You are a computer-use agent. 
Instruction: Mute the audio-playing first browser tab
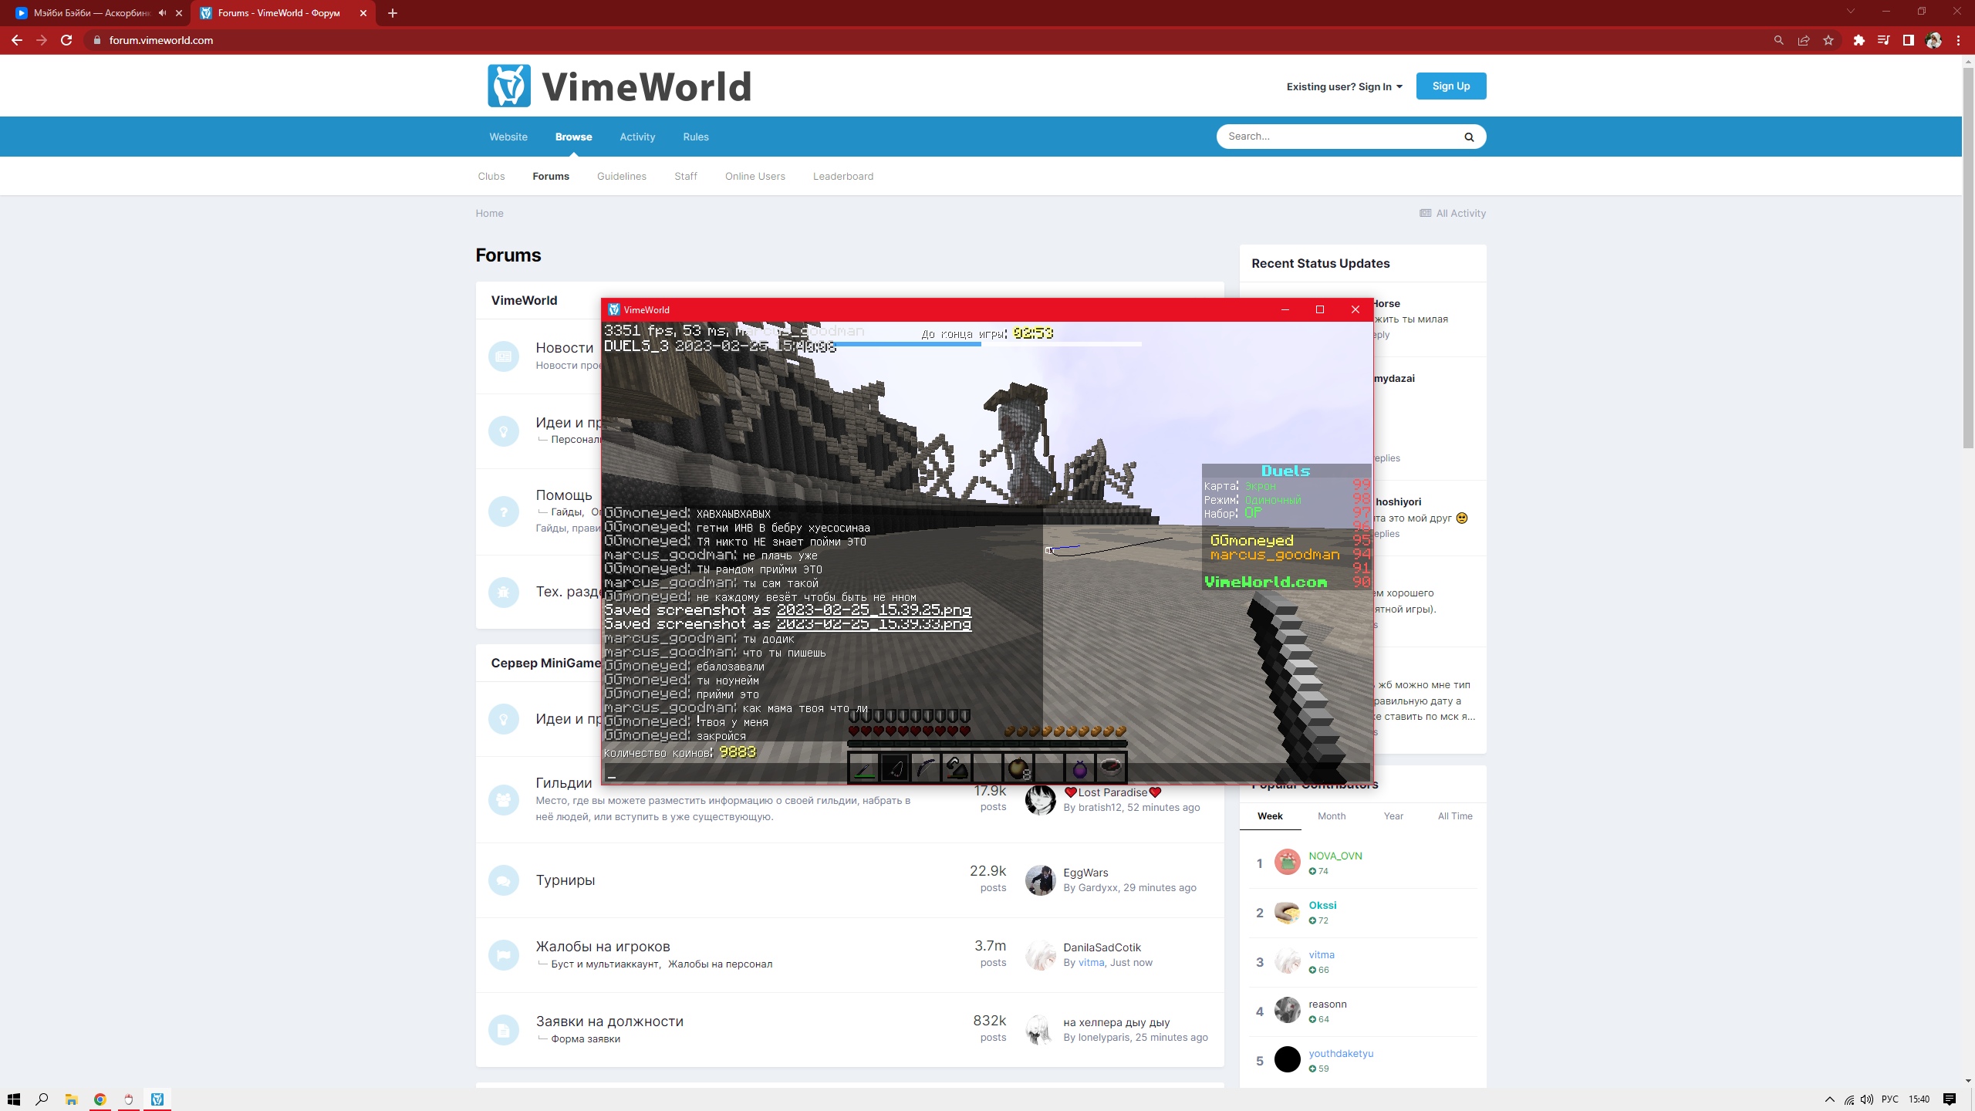[162, 13]
